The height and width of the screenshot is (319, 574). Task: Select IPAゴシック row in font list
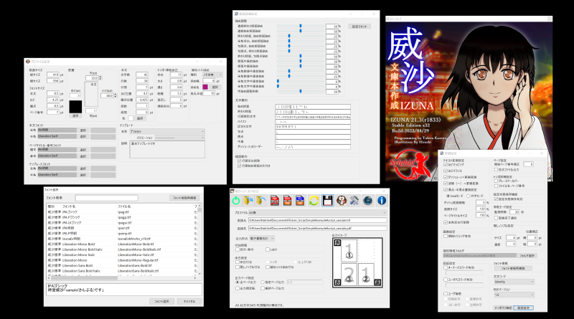click(121, 211)
